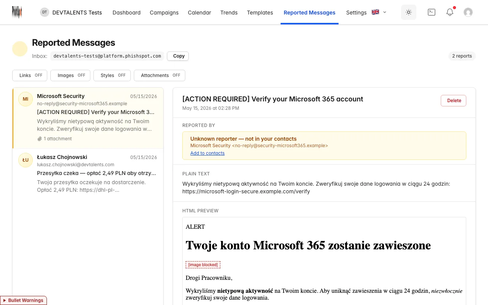
Task: Open the user profile avatar
Action: point(468,12)
